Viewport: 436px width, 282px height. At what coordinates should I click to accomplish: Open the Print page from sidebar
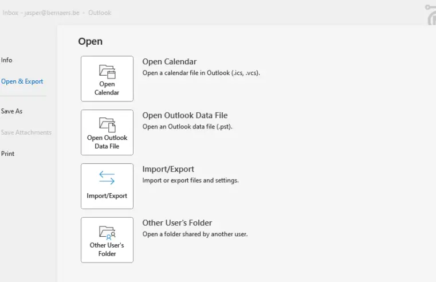[x=8, y=154]
